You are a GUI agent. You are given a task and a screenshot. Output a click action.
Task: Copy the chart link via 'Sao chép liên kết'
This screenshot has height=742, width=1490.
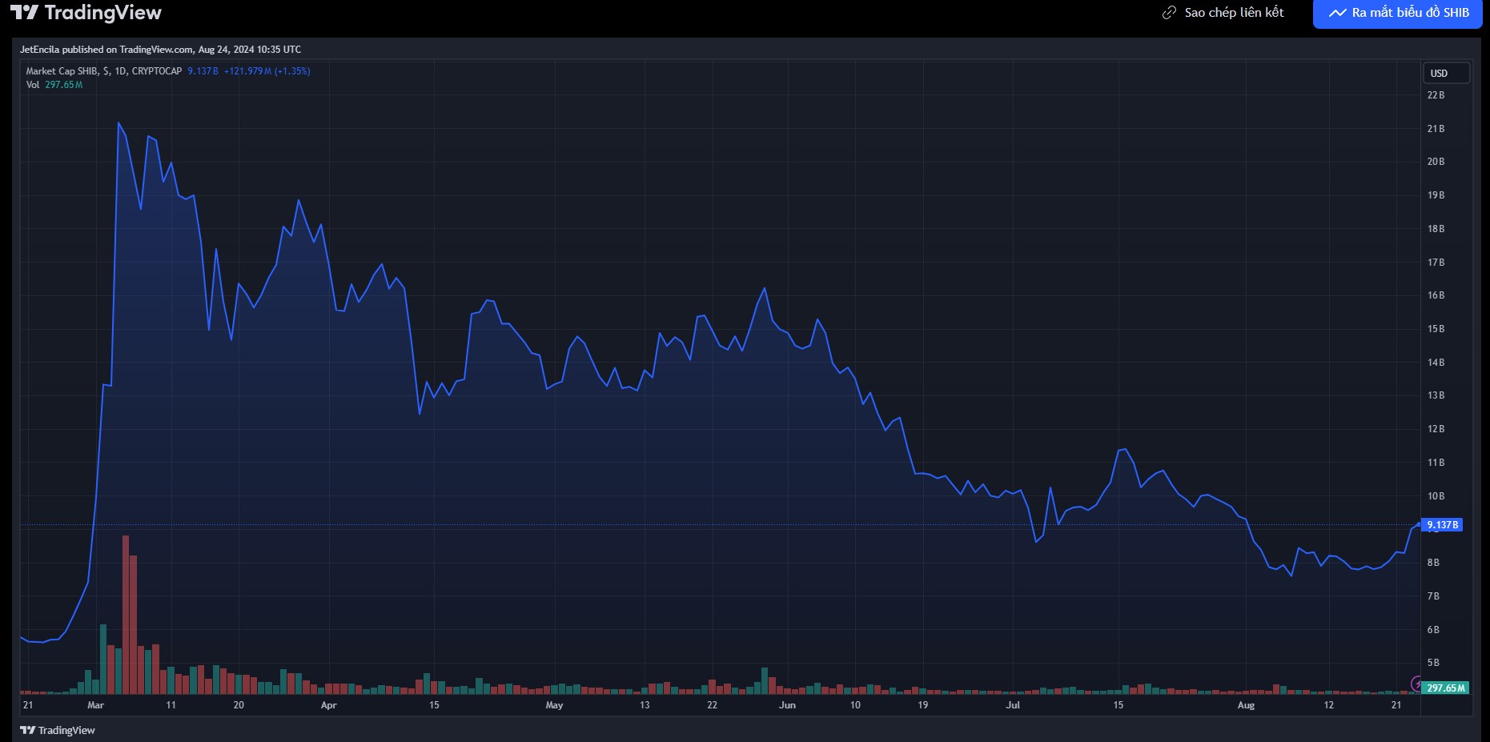point(1234,13)
